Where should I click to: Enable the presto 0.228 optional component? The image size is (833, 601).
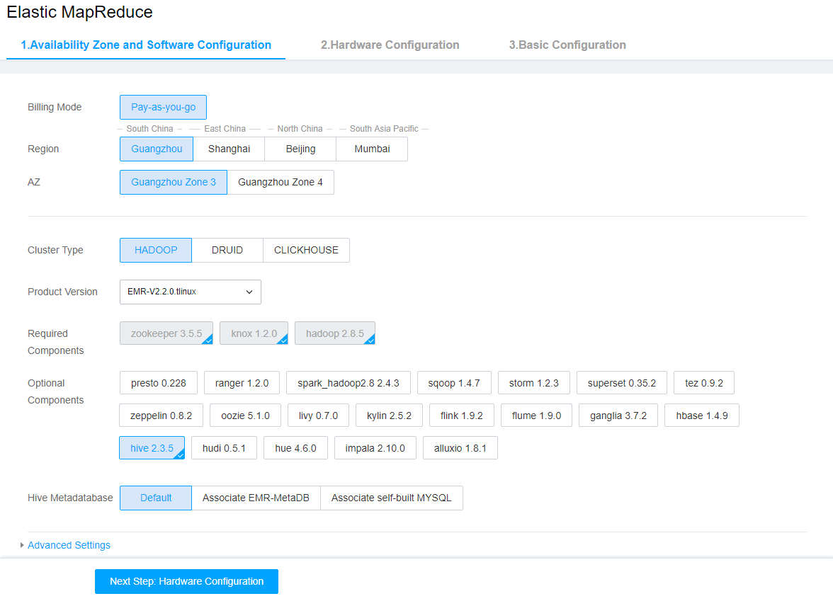pyautogui.click(x=159, y=383)
